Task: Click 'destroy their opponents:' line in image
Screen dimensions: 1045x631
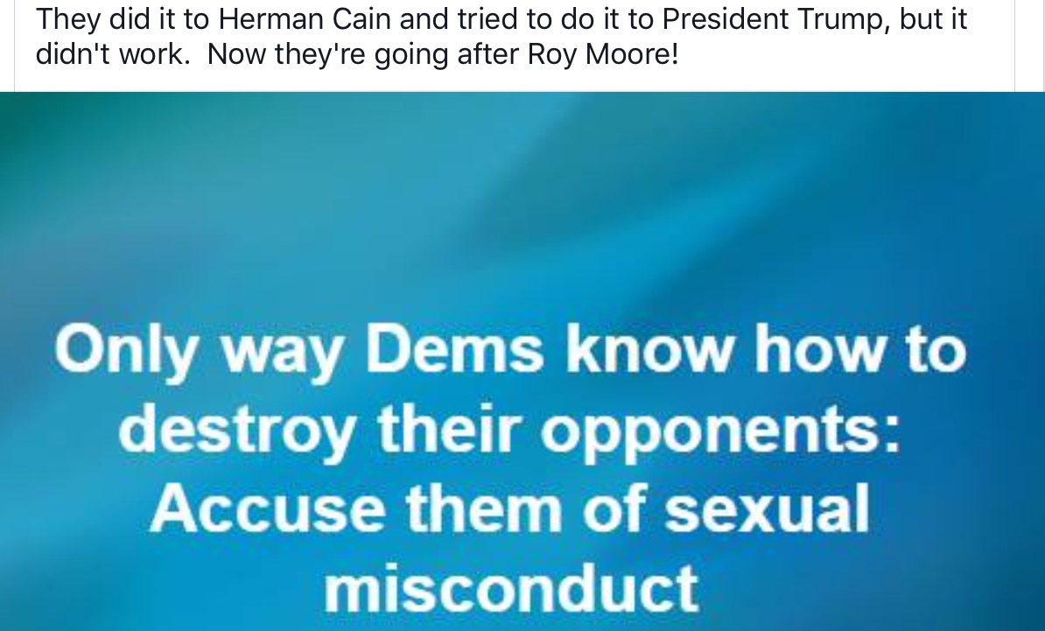Action: click(x=510, y=430)
